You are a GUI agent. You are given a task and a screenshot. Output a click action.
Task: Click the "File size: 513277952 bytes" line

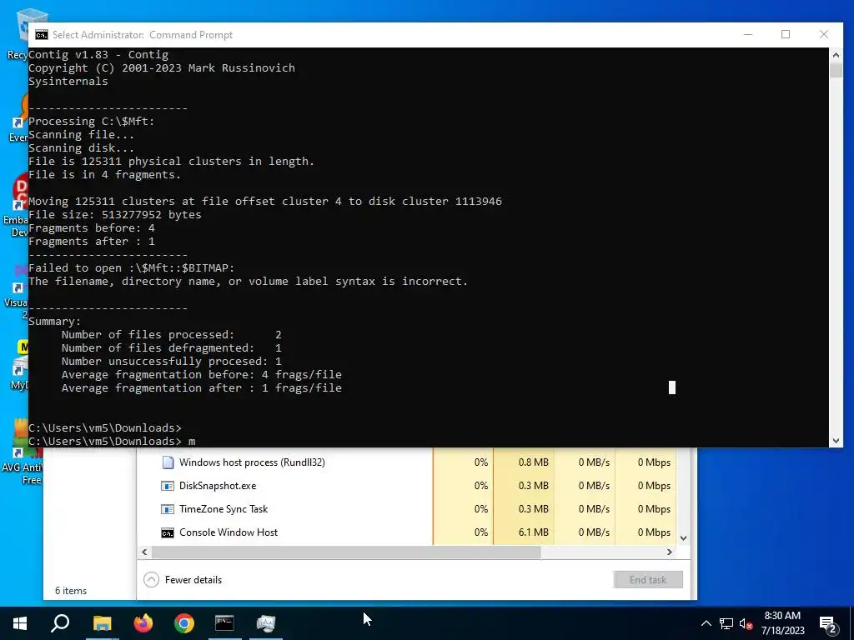(x=115, y=214)
